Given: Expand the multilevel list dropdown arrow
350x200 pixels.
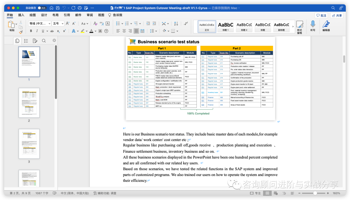Looking at the screenshot, I should pyautogui.click(x=140, y=24).
